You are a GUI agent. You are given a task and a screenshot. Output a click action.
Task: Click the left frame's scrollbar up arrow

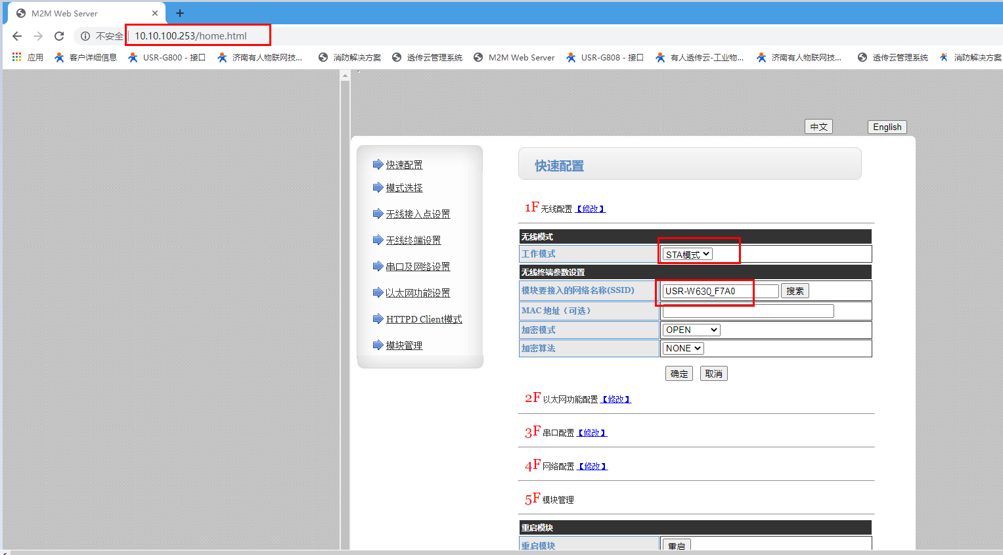point(345,76)
